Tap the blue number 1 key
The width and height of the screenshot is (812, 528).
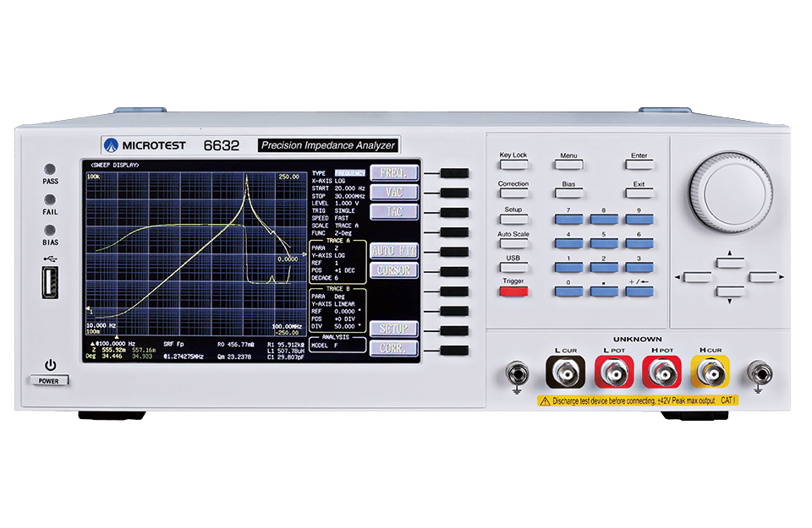[x=568, y=267]
